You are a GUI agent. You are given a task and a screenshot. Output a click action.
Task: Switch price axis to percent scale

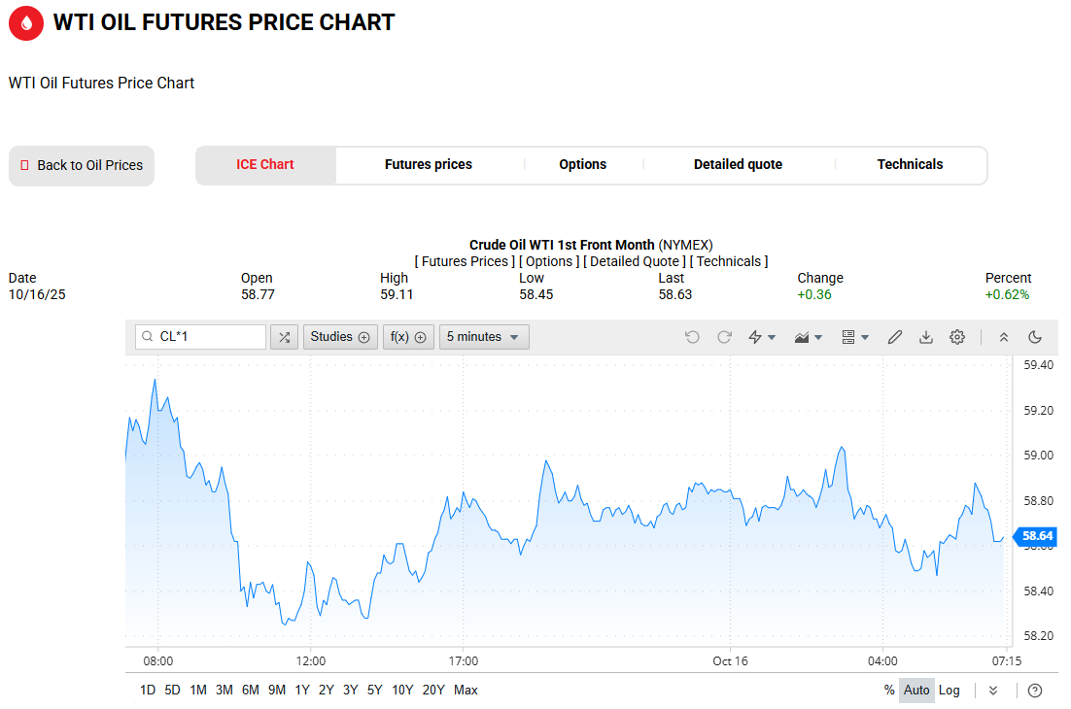[889, 691]
